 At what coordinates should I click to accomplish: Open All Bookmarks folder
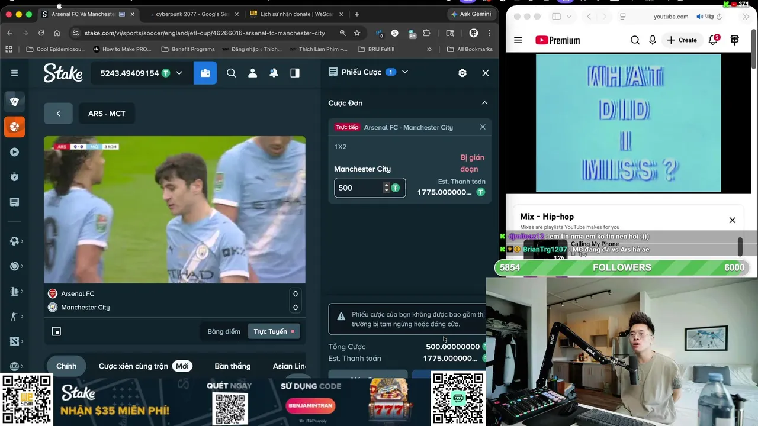coord(470,49)
